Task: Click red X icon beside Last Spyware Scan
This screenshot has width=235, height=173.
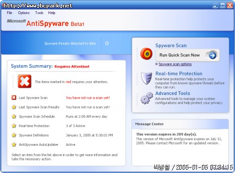Action: 14,98
